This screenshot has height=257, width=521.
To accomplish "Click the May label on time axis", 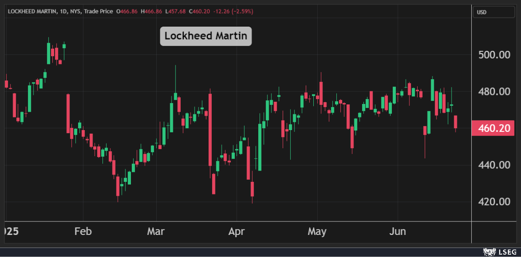I will click(317, 231).
